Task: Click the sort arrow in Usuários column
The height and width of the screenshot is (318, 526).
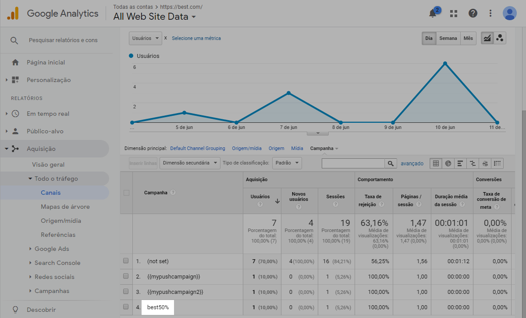Action: [277, 201]
